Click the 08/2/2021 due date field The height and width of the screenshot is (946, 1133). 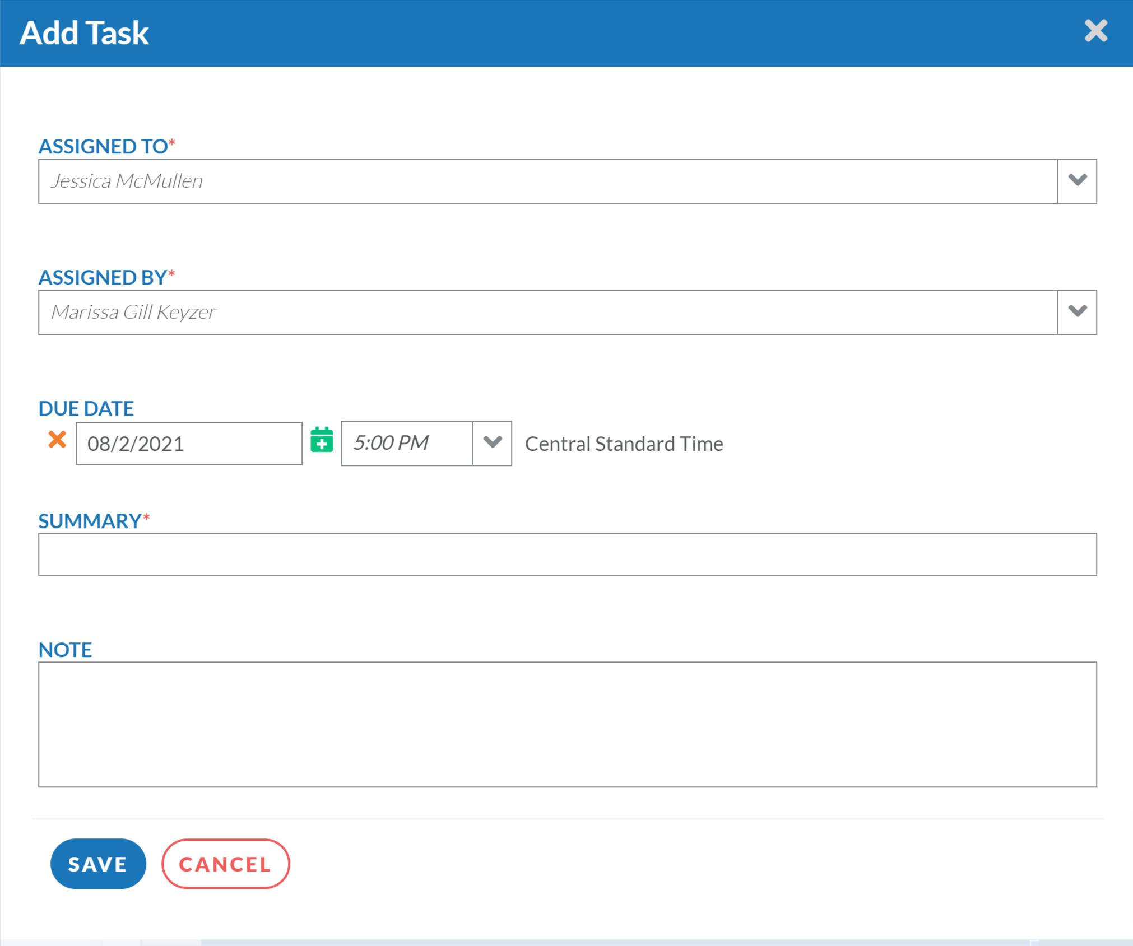click(x=189, y=444)
